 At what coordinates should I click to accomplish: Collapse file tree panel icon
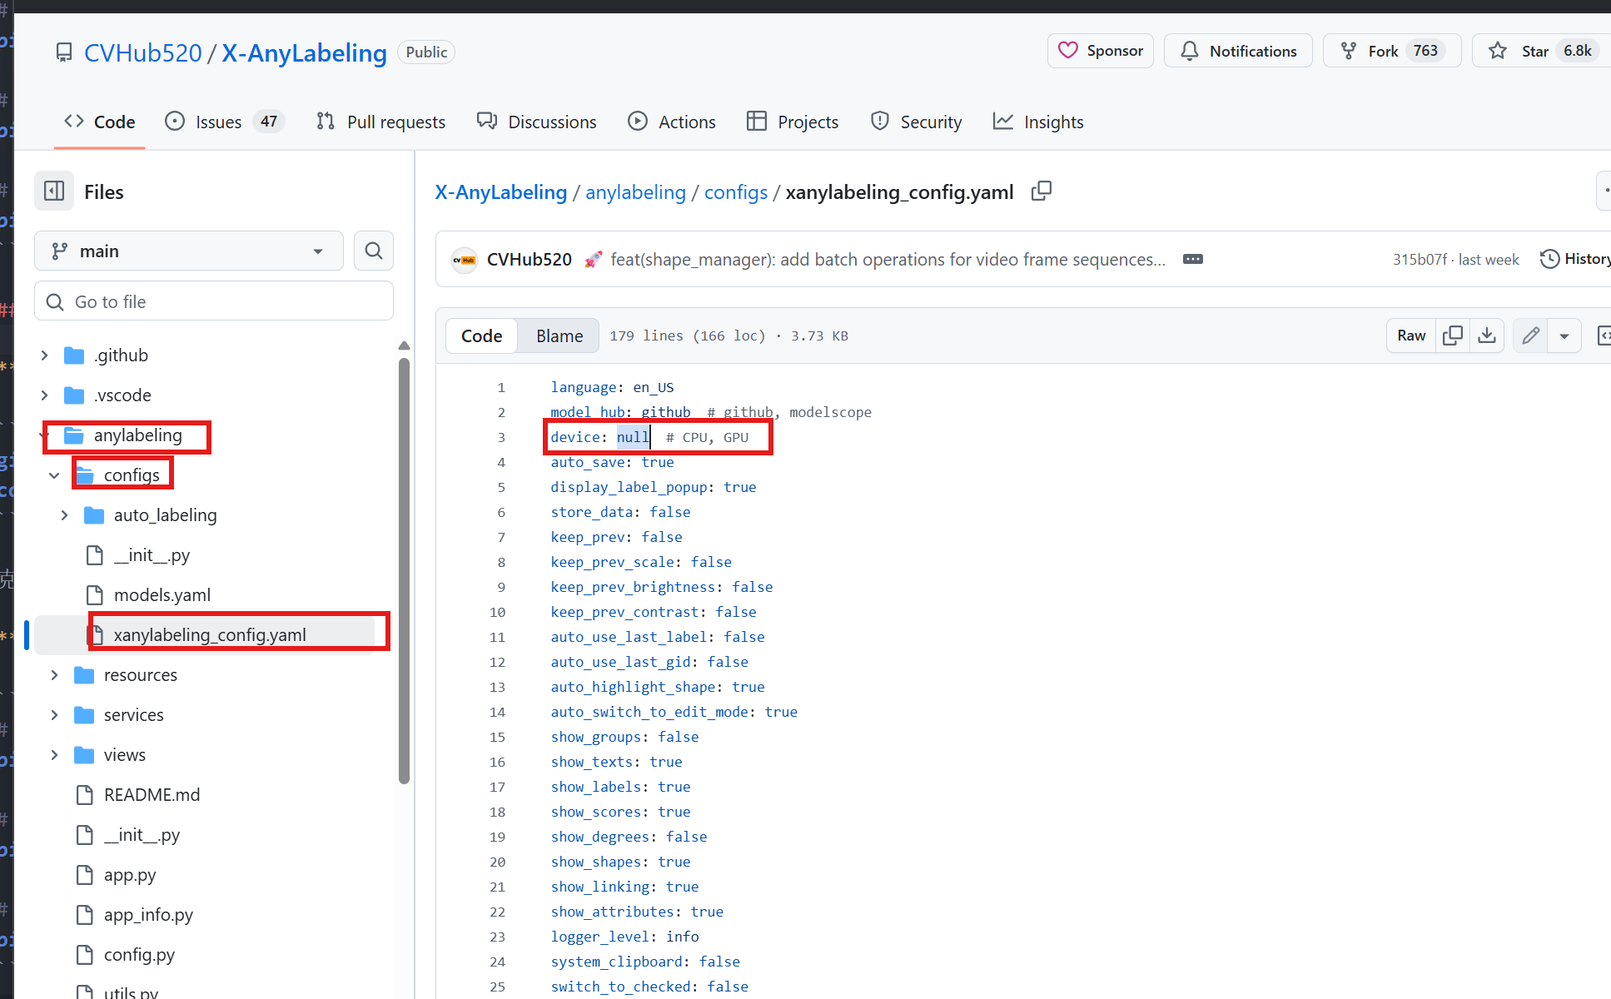[x=54, y=191]
